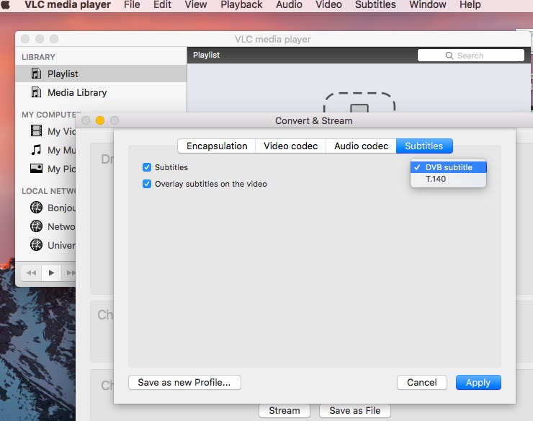Open the Apple menu icon
Viewport: 533px width, 421px height.
pos(6,5)
